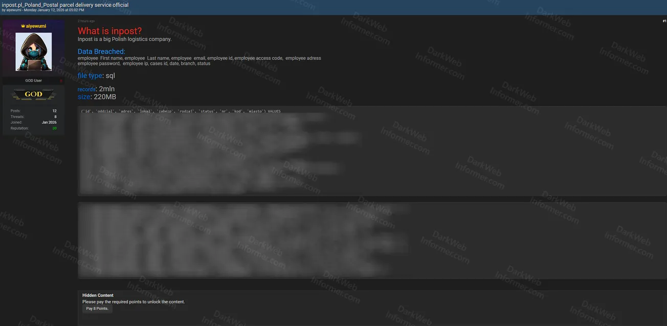The width and height of the screenshot is (667, 326).
Task: Click the GOD User title label
Action: click(x=34, y=81)
